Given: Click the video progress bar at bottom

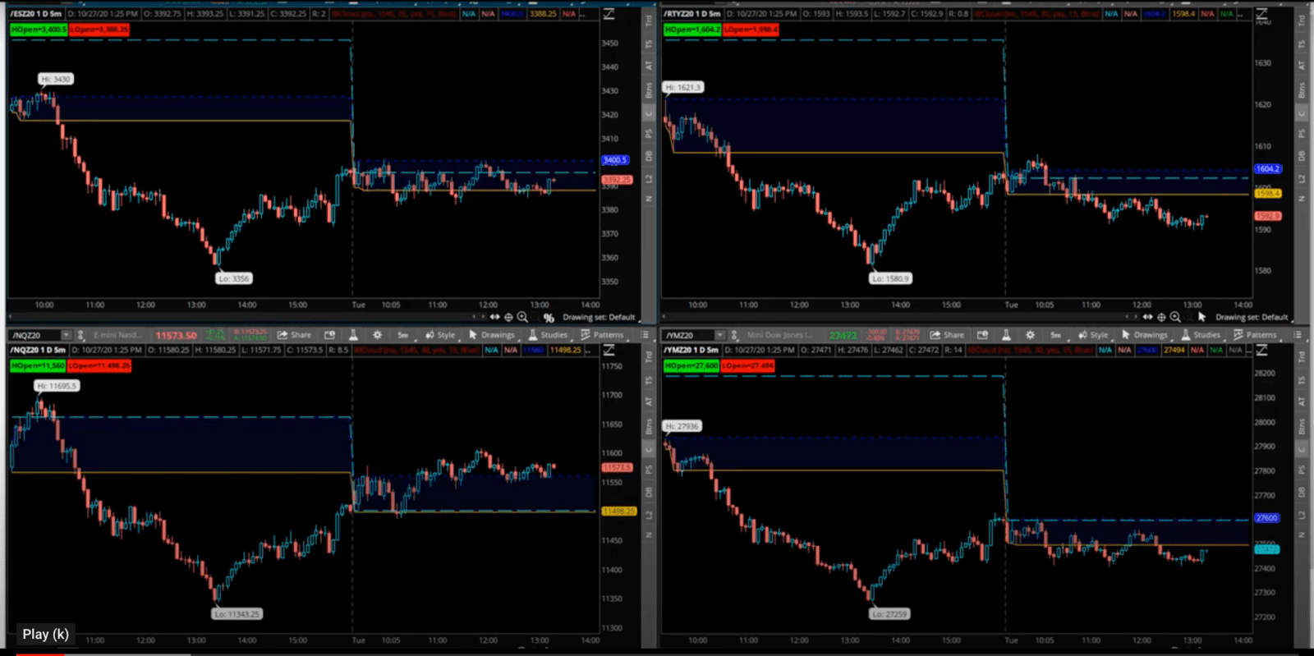Looking at the screenshot, I should coord(657,654).
